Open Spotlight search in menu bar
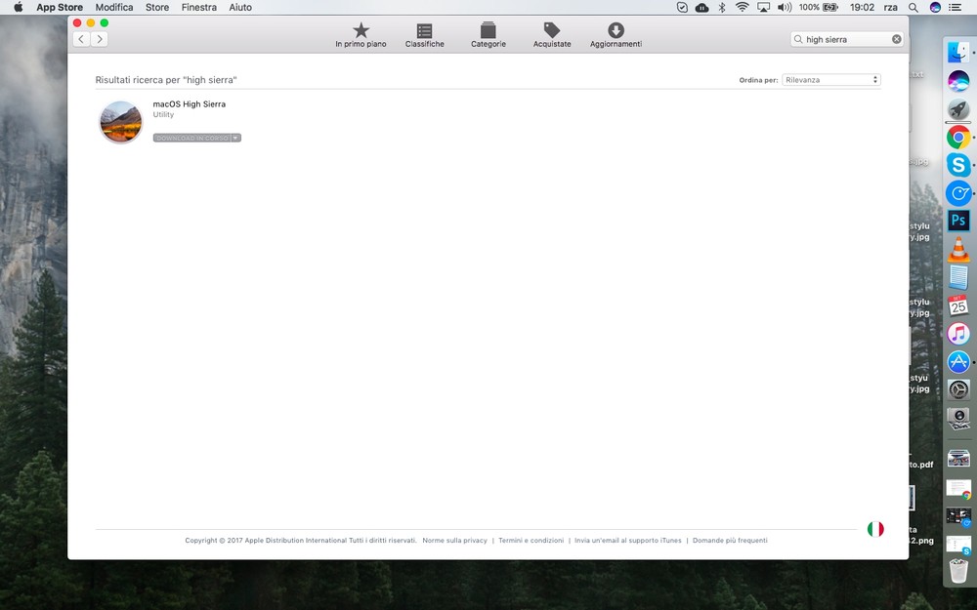 click(913, 8)
